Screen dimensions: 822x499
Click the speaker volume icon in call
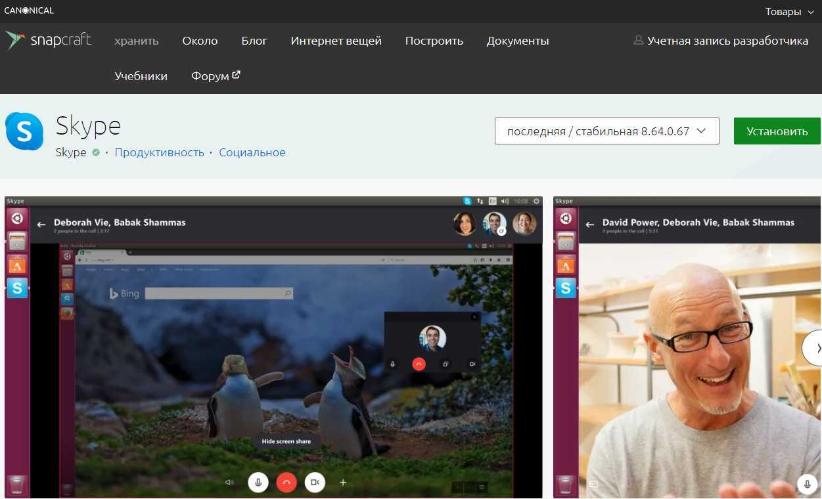229,483
